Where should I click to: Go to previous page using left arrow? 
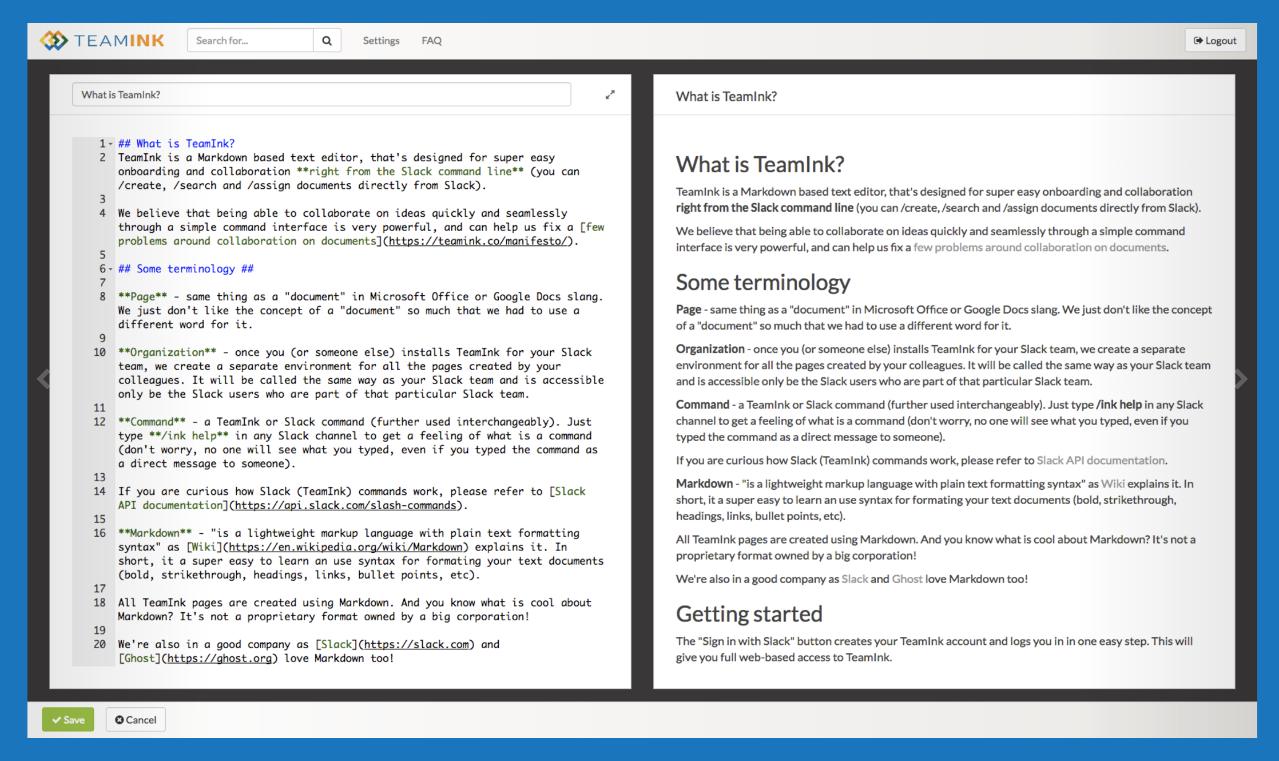[x=43, y=379]
